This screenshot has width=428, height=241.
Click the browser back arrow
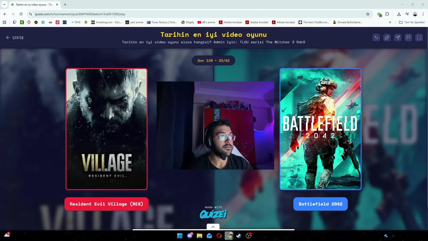click(x=5, y=14)
